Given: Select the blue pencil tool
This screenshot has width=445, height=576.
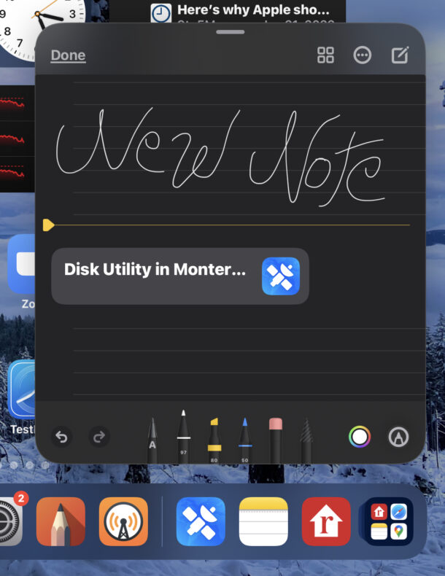Looking at the screenshot, I should coord(244,440).
